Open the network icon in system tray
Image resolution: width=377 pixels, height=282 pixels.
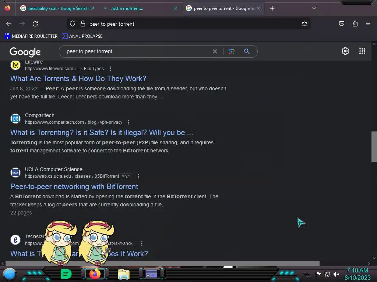(327, 274)
